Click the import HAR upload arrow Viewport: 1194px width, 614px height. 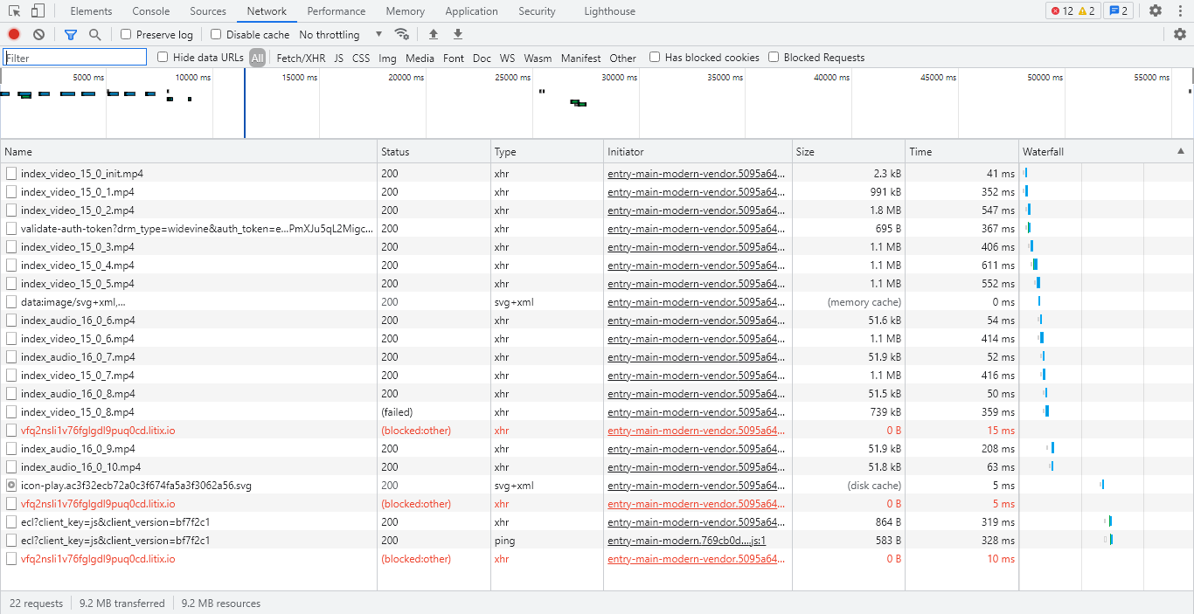[x=433, y=34]
